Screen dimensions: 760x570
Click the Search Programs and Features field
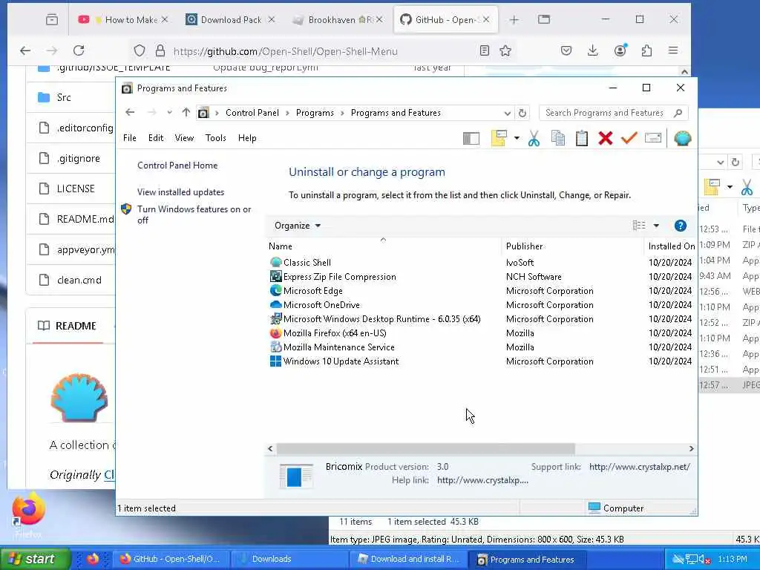coord(613,113)
